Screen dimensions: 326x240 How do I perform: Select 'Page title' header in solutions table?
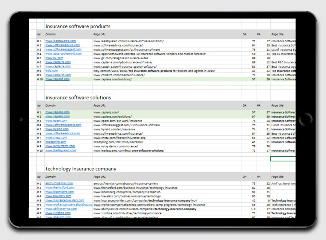click(277, 105)
